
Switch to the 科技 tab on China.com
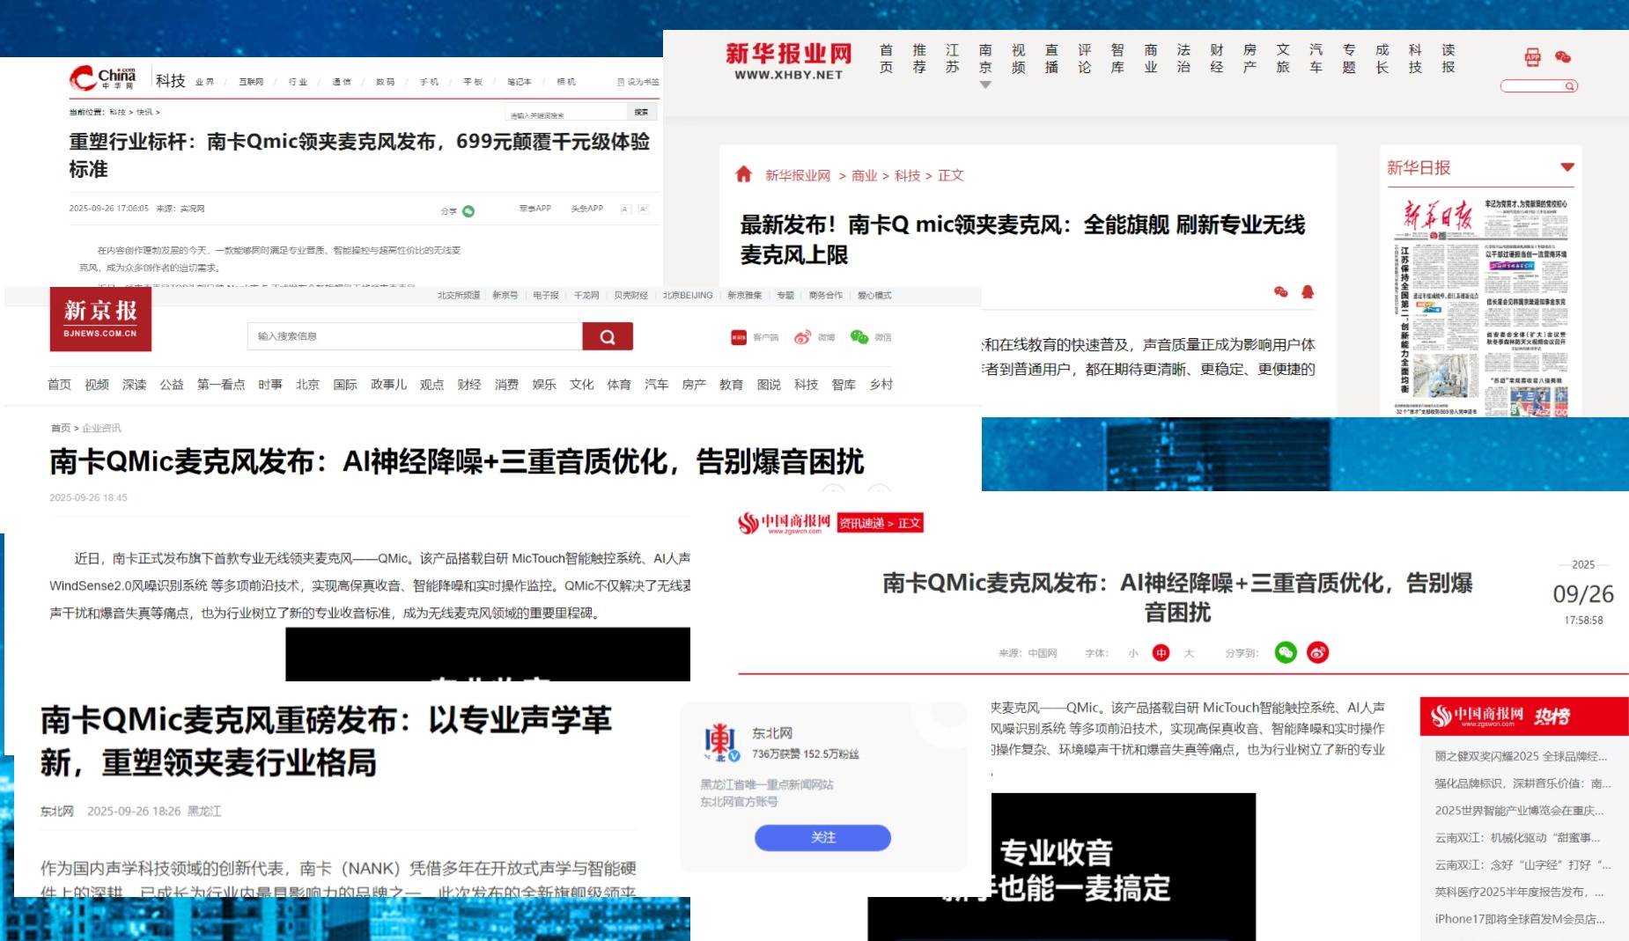(x=168, y=78)
